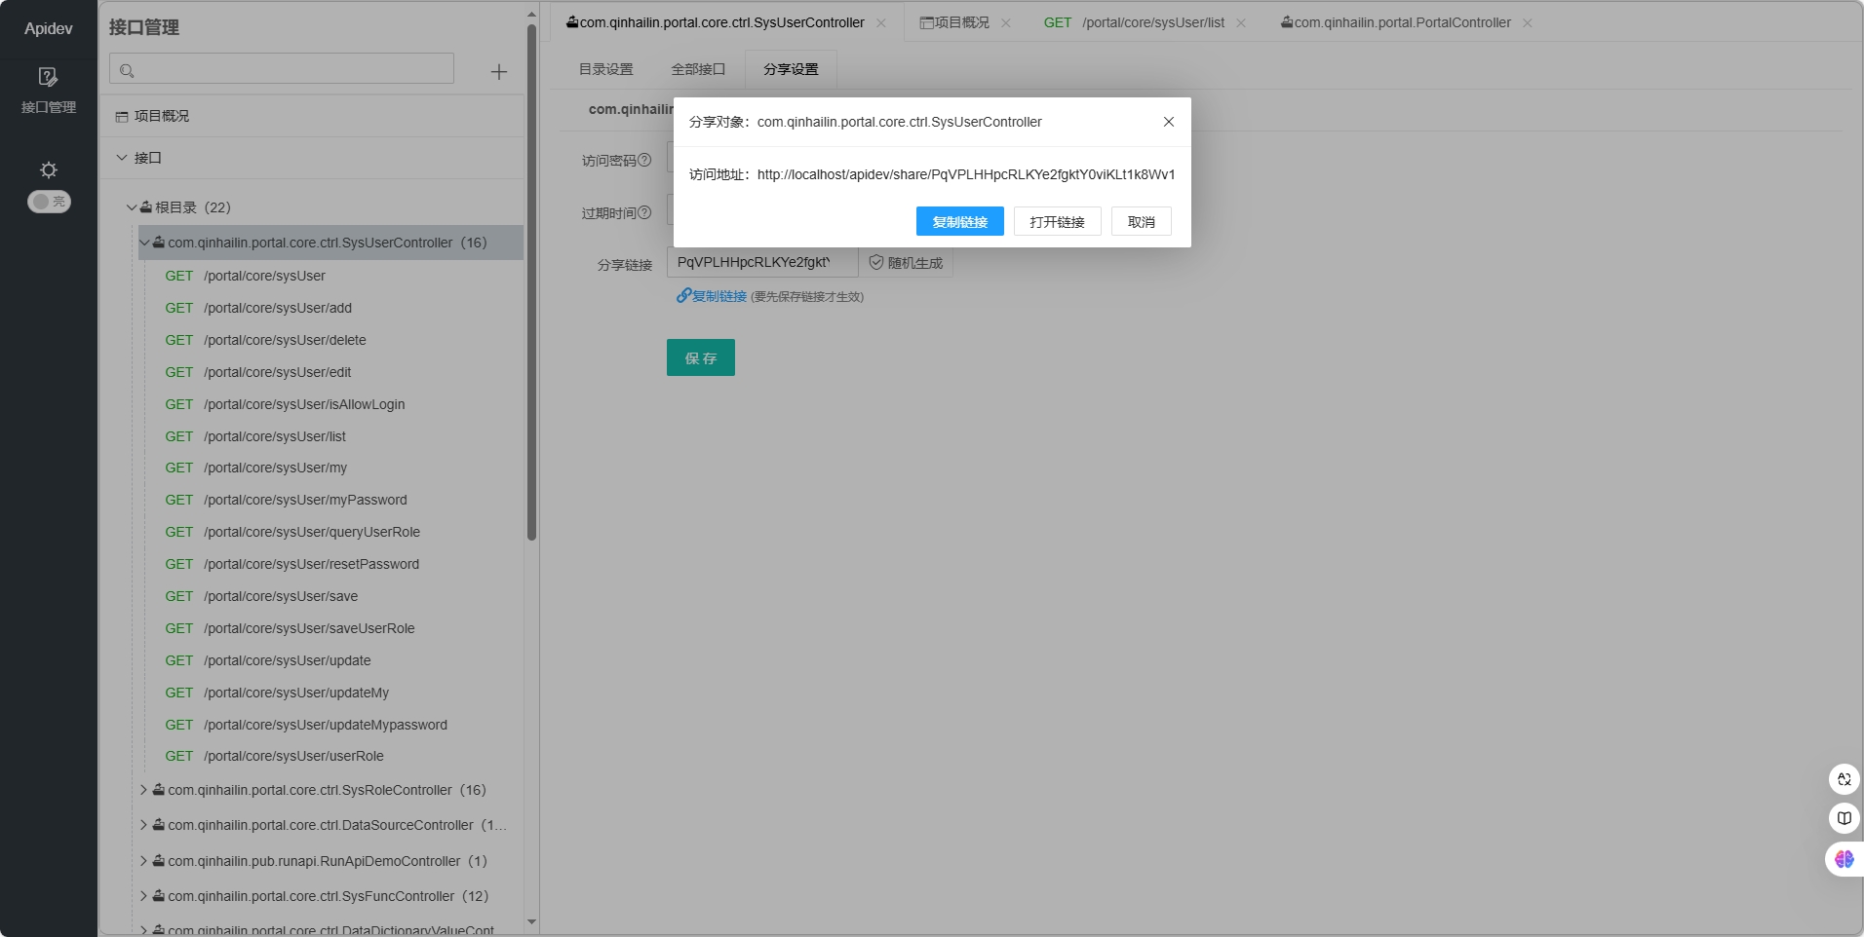Click the 打开链接 button
This screenshot has height=937, width=1864.
(1057, 222)
